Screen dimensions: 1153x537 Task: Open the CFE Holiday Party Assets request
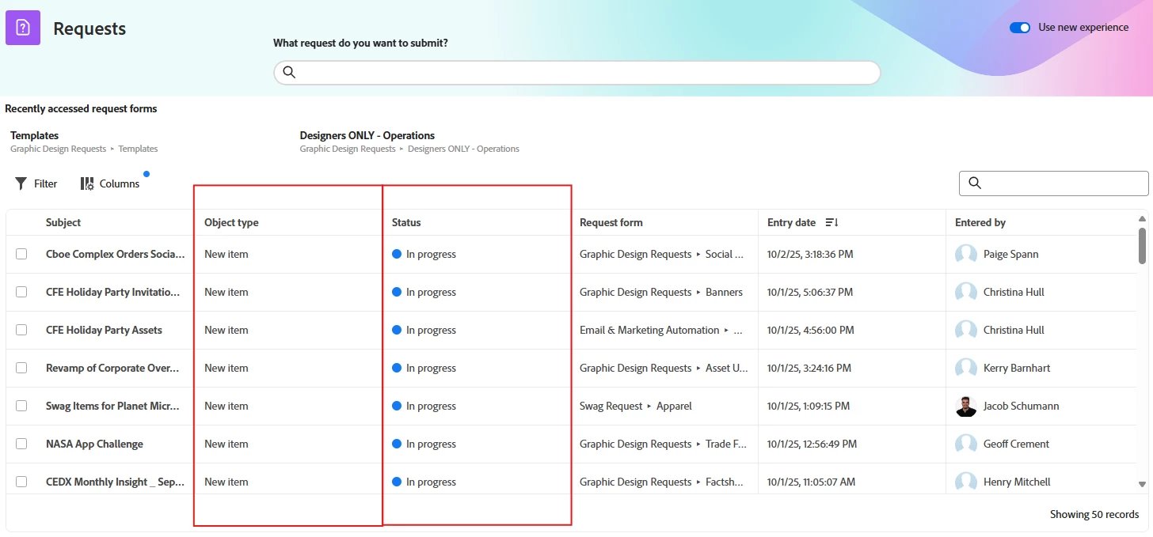[x=104, y=330]
